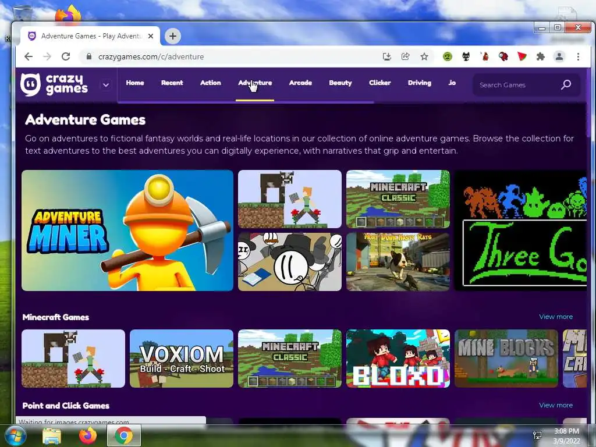The height and width of the screenshot is (447, 596).
Task: Click the network icon in system tray
Action: [537, 435]
